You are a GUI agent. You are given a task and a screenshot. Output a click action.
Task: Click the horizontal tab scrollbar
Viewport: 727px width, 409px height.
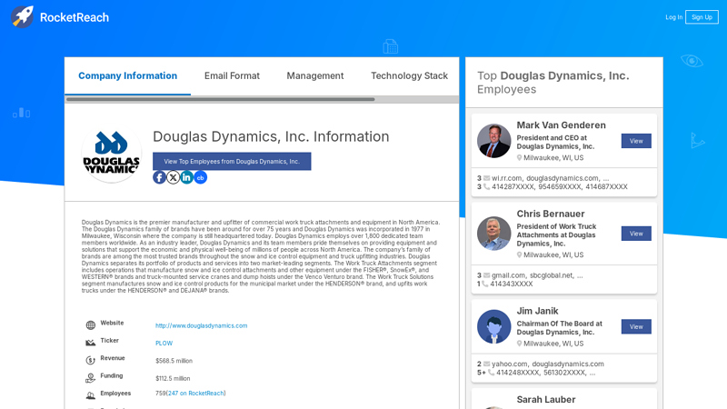[220, 99]
